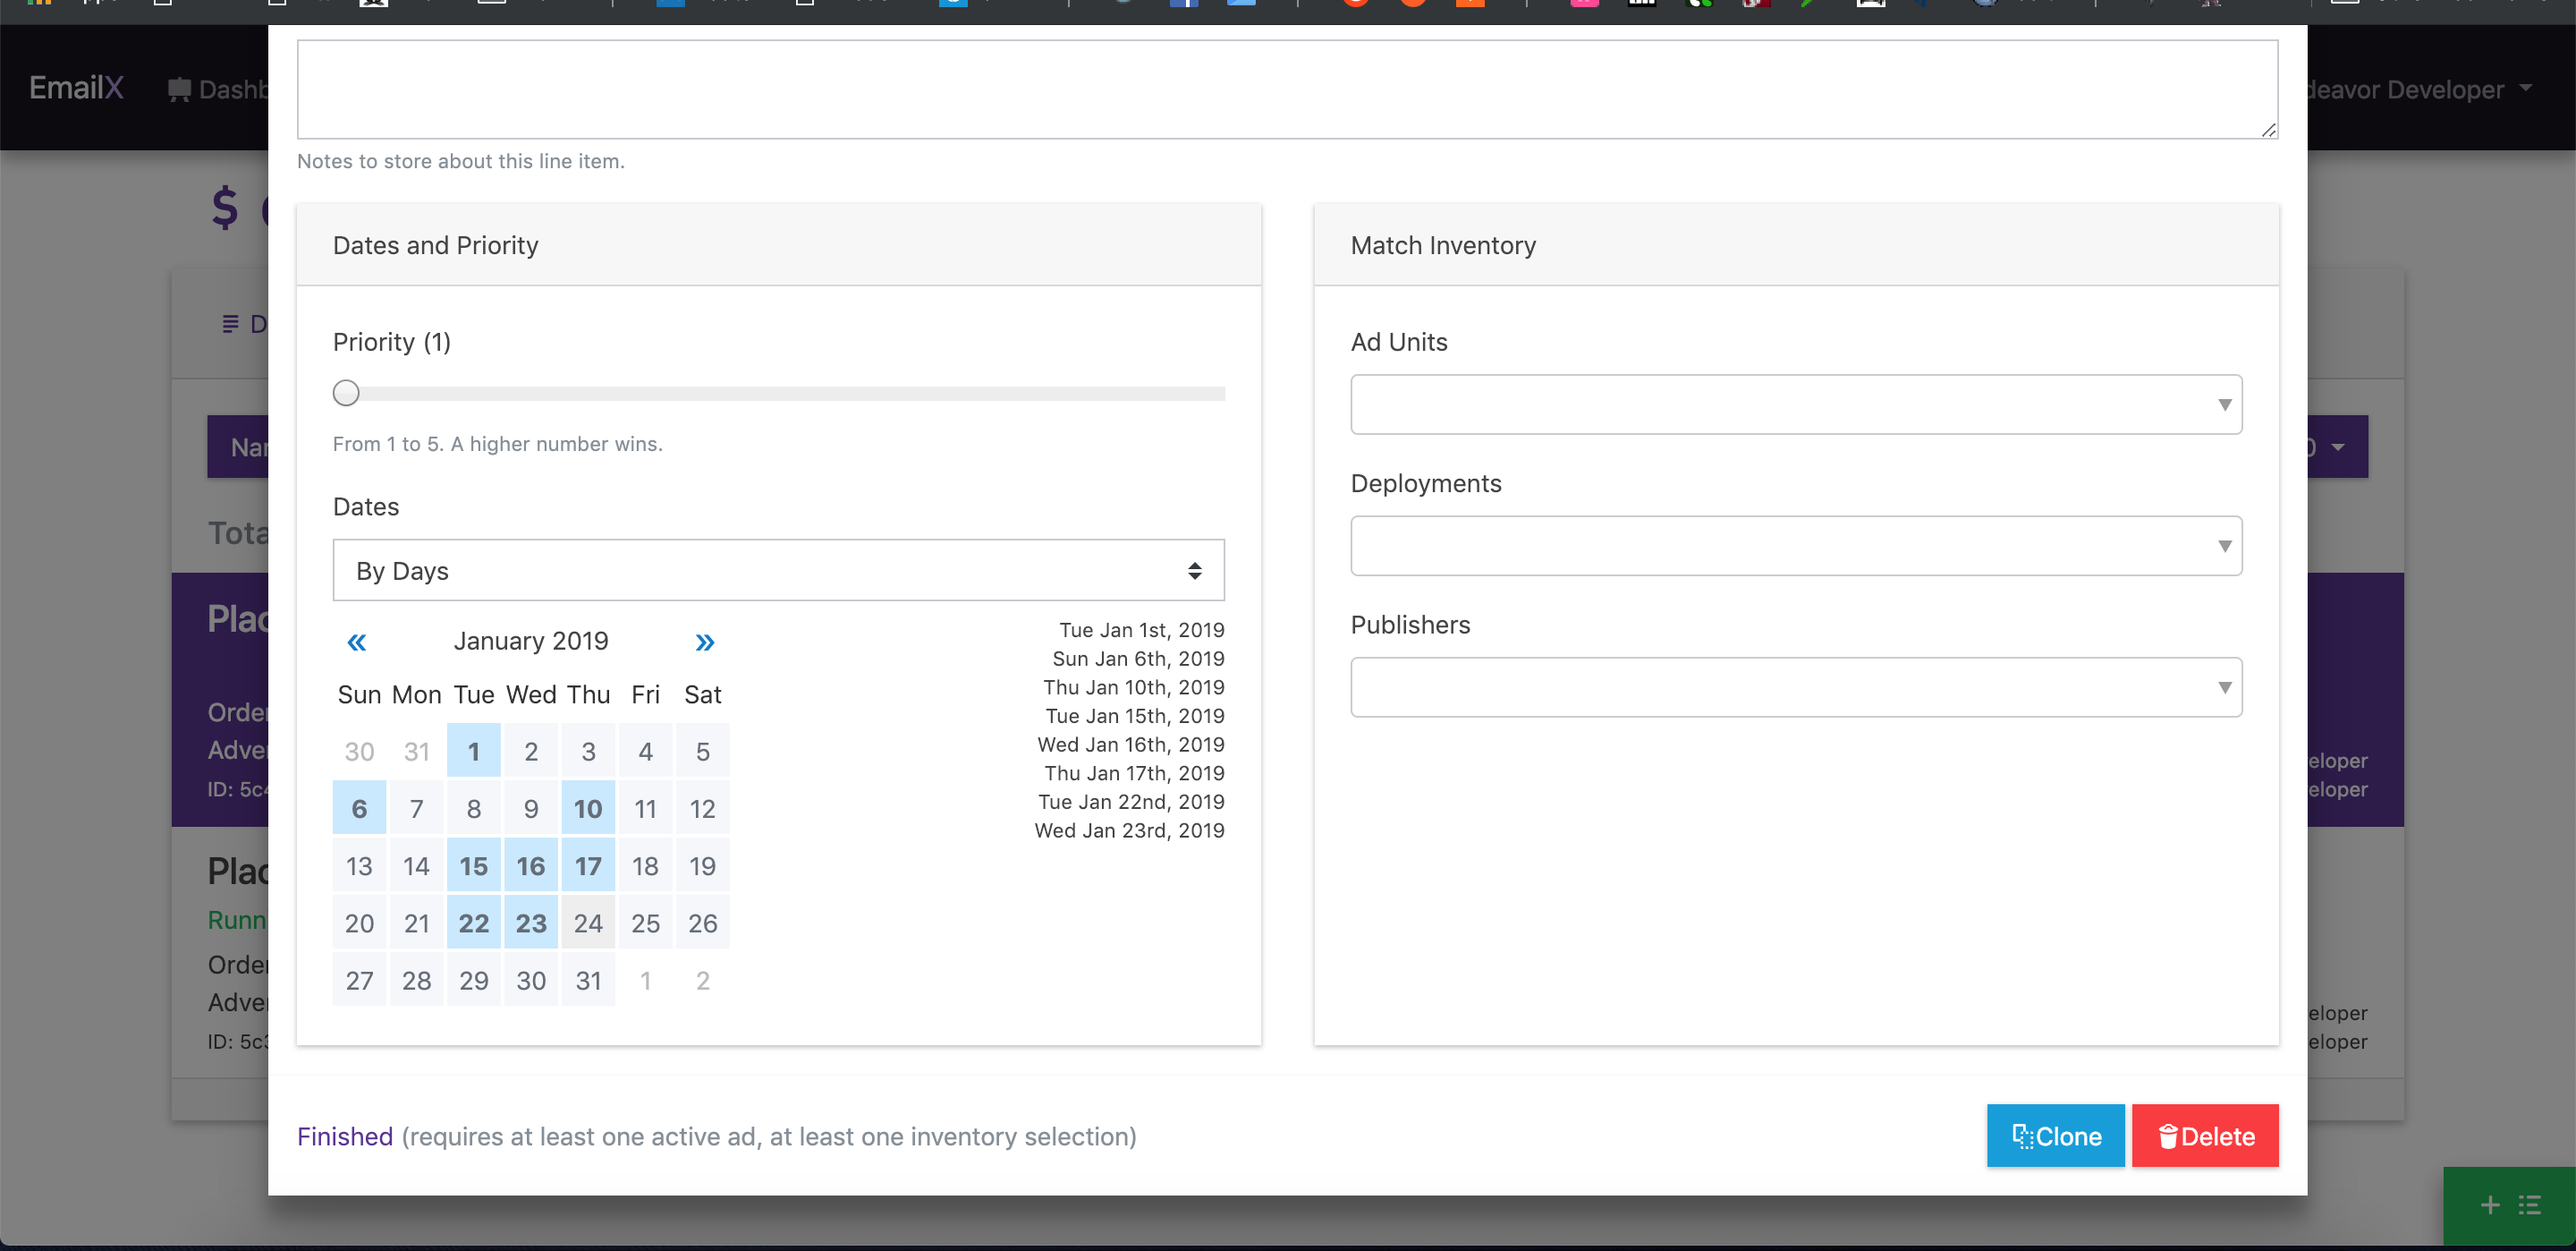Click the EmailX brand link
This screenshot has height=1251, width=2576.
76,88
